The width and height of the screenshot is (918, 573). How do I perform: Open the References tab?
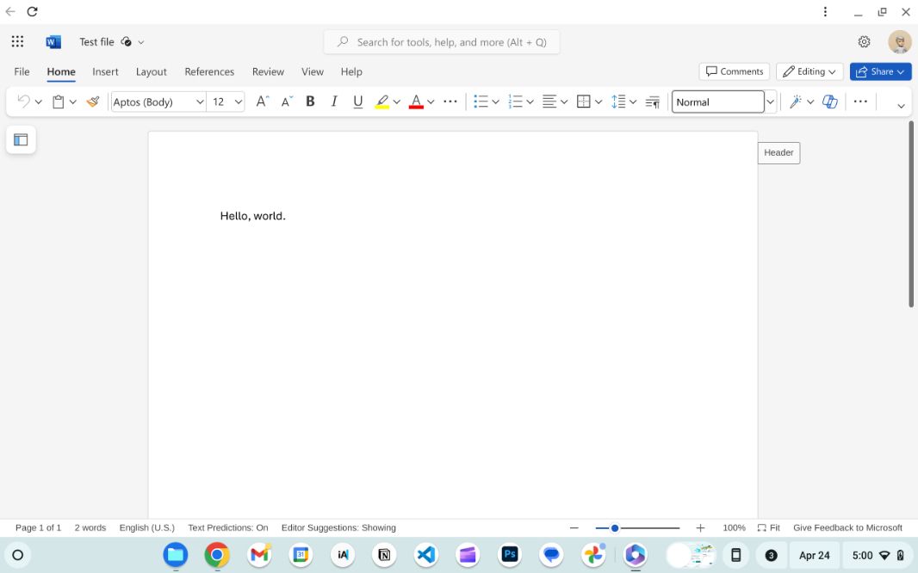click(209, 71)
